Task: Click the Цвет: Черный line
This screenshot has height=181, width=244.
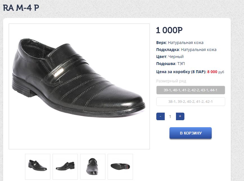Action: 170,57
